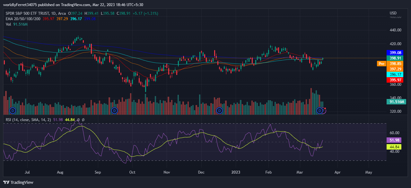The height and width of the screenshot is (188, 411).
Task: Click the purple event marker beside March dividend
Action: [x=324, y=110]
